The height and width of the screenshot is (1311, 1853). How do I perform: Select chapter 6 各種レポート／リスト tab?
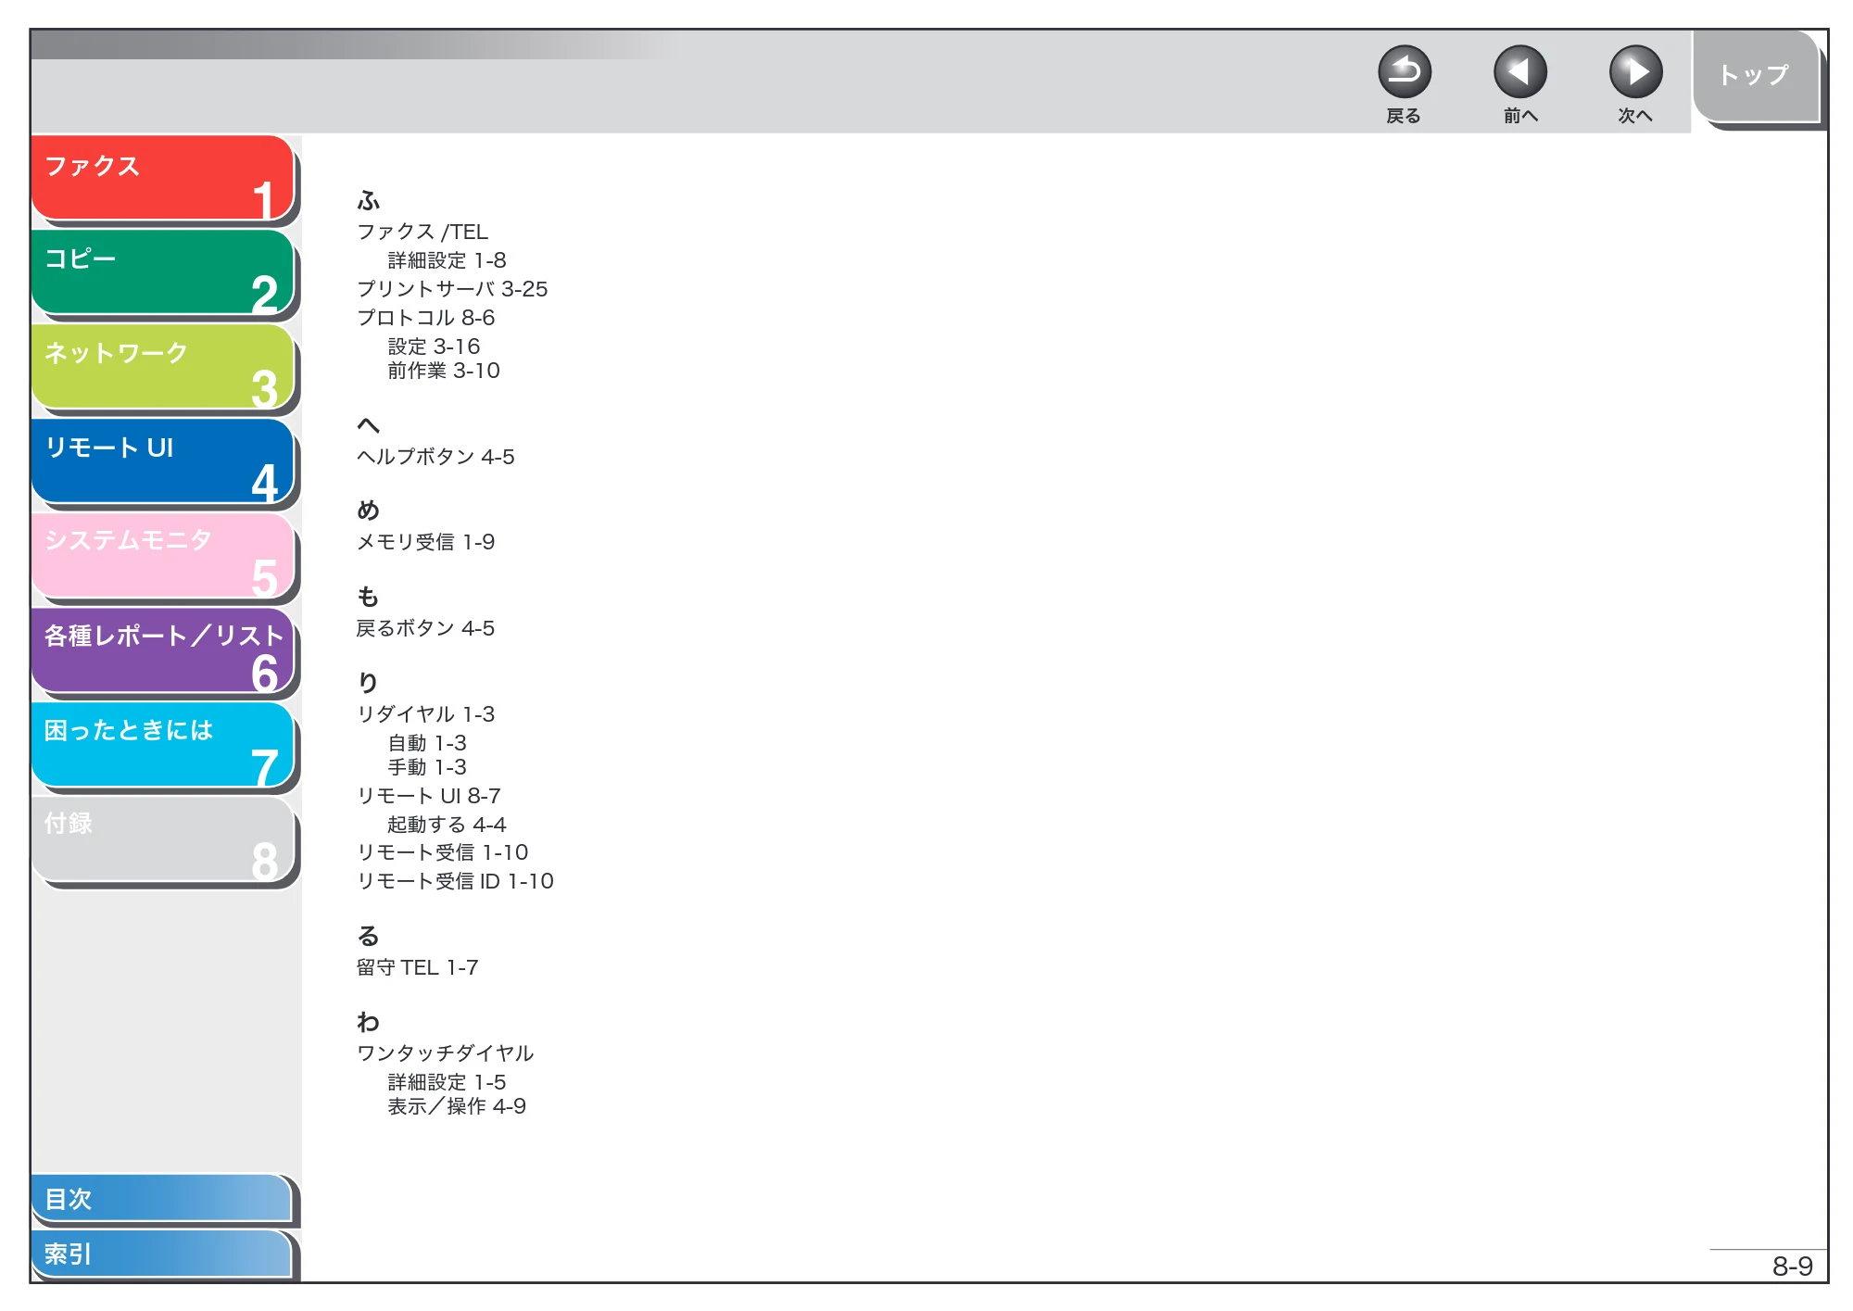click(163, 649)
